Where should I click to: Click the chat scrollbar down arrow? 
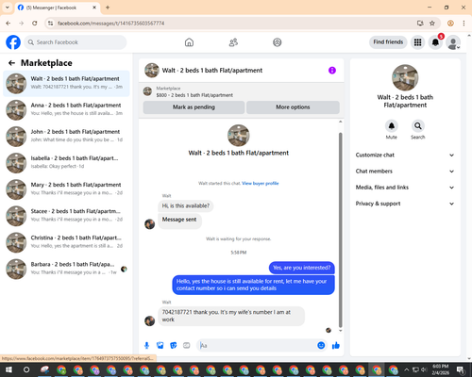pos(340,331)
